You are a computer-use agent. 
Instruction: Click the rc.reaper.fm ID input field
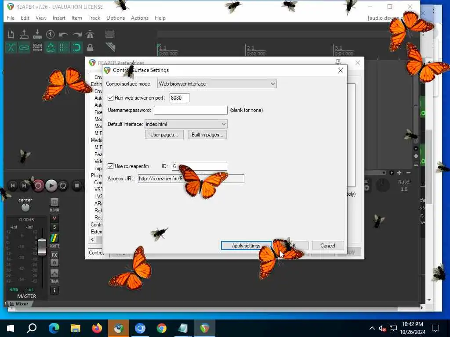(200, 166)
